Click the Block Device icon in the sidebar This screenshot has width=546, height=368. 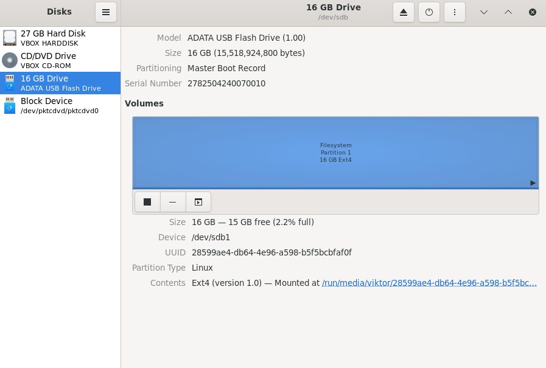click(10, 105)
